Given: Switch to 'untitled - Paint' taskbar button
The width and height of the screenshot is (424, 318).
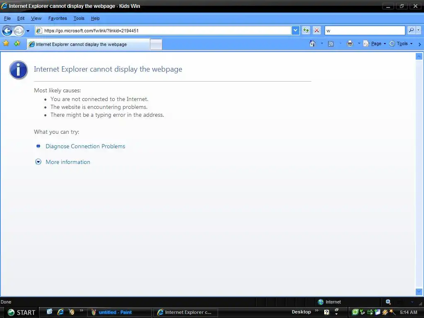Looking at the screenshot, I should [x=119, y=312].
